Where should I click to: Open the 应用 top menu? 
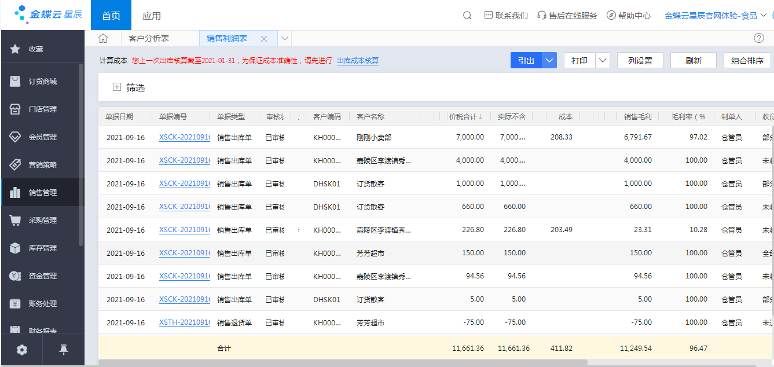(152, 16)
